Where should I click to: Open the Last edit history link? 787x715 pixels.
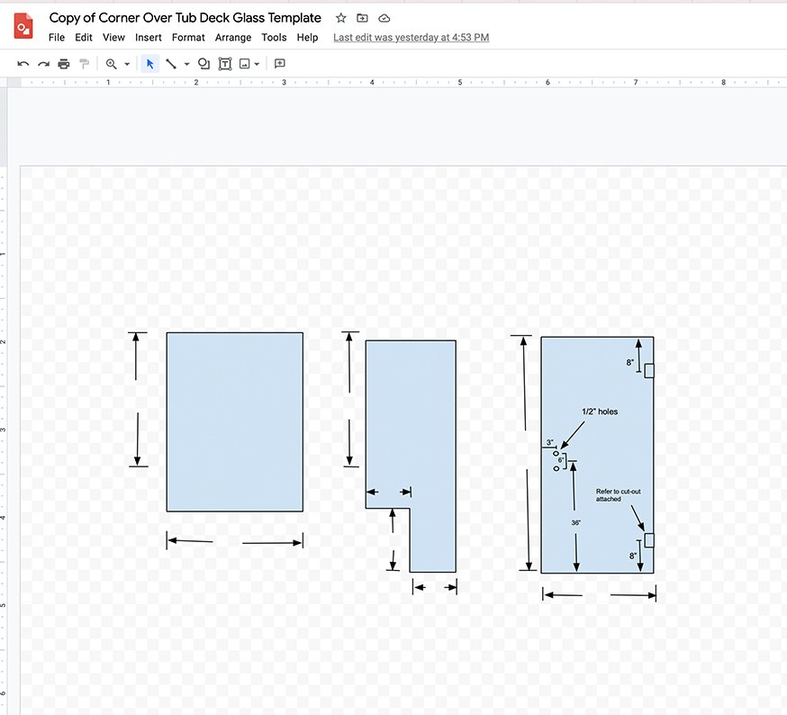[411, 38]
